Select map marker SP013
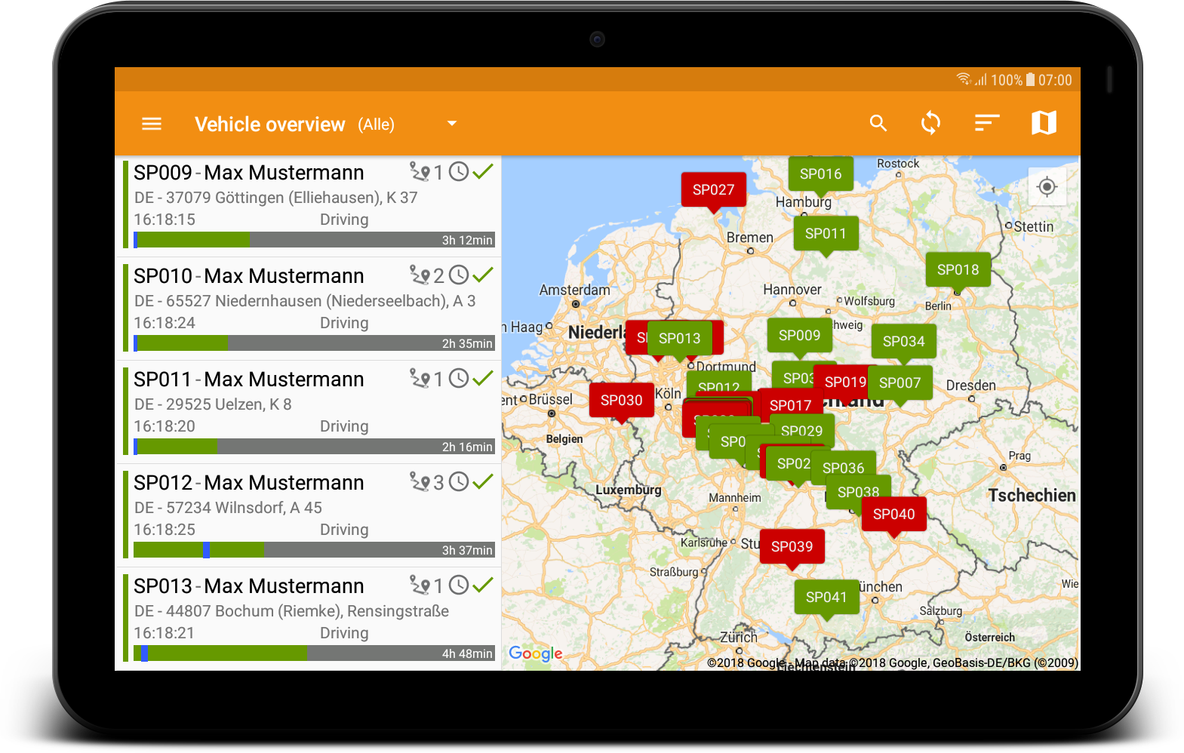The height and width of the screenshot is (753, 1184). click(x=679, y=339)
